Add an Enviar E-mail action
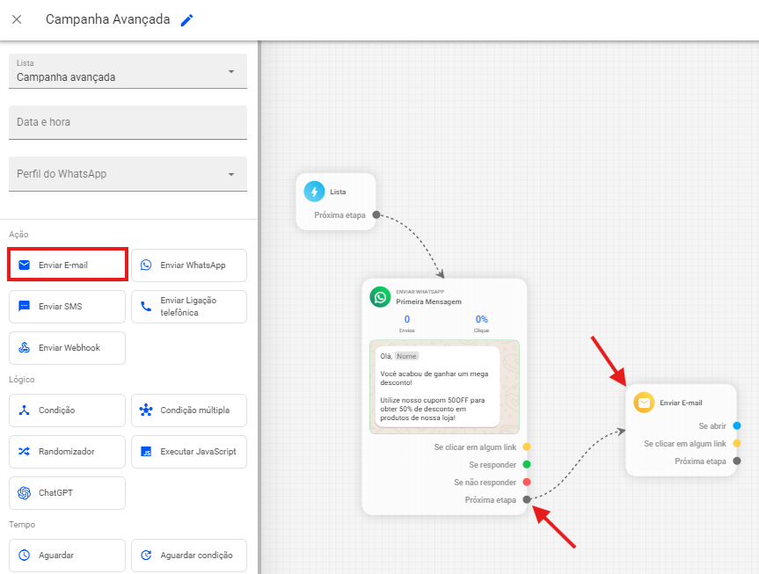 [x=68, y=265]
